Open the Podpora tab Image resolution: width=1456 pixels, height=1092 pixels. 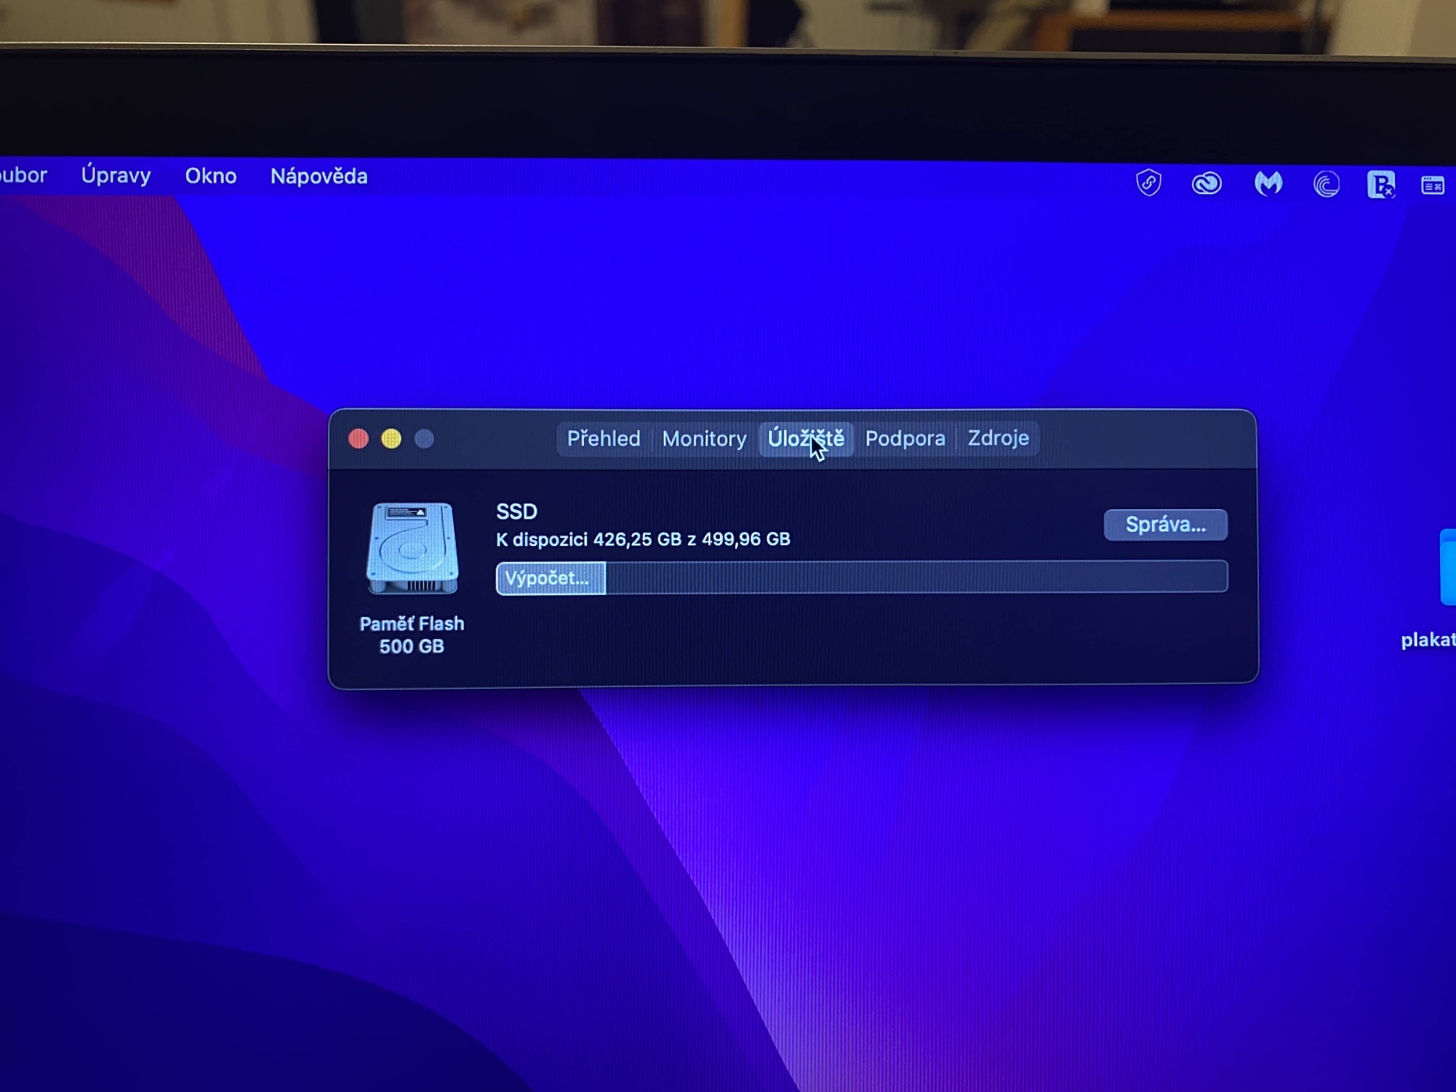point(905,438)
